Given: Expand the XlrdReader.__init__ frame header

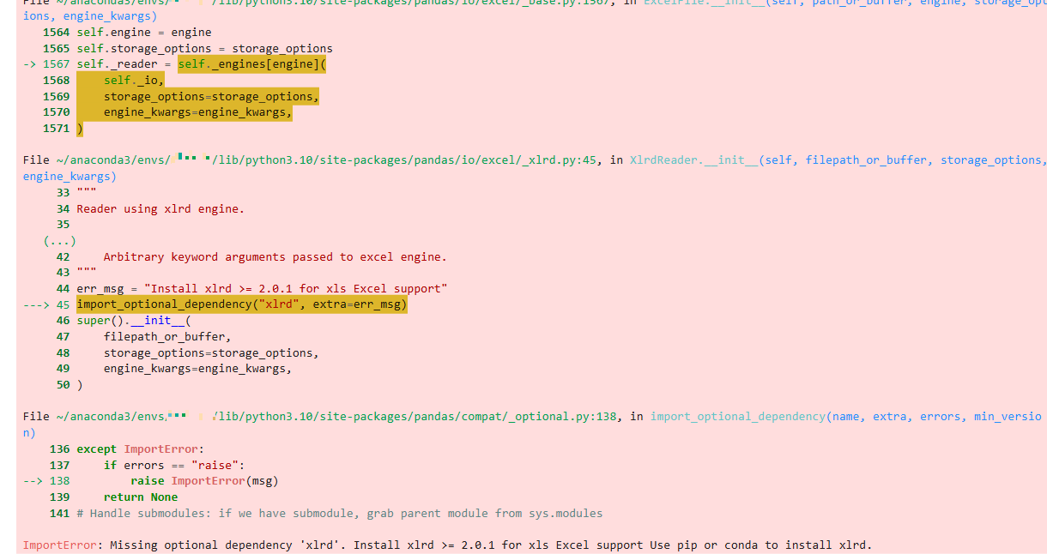Looking at the screenshot, I should pos(697,160).
